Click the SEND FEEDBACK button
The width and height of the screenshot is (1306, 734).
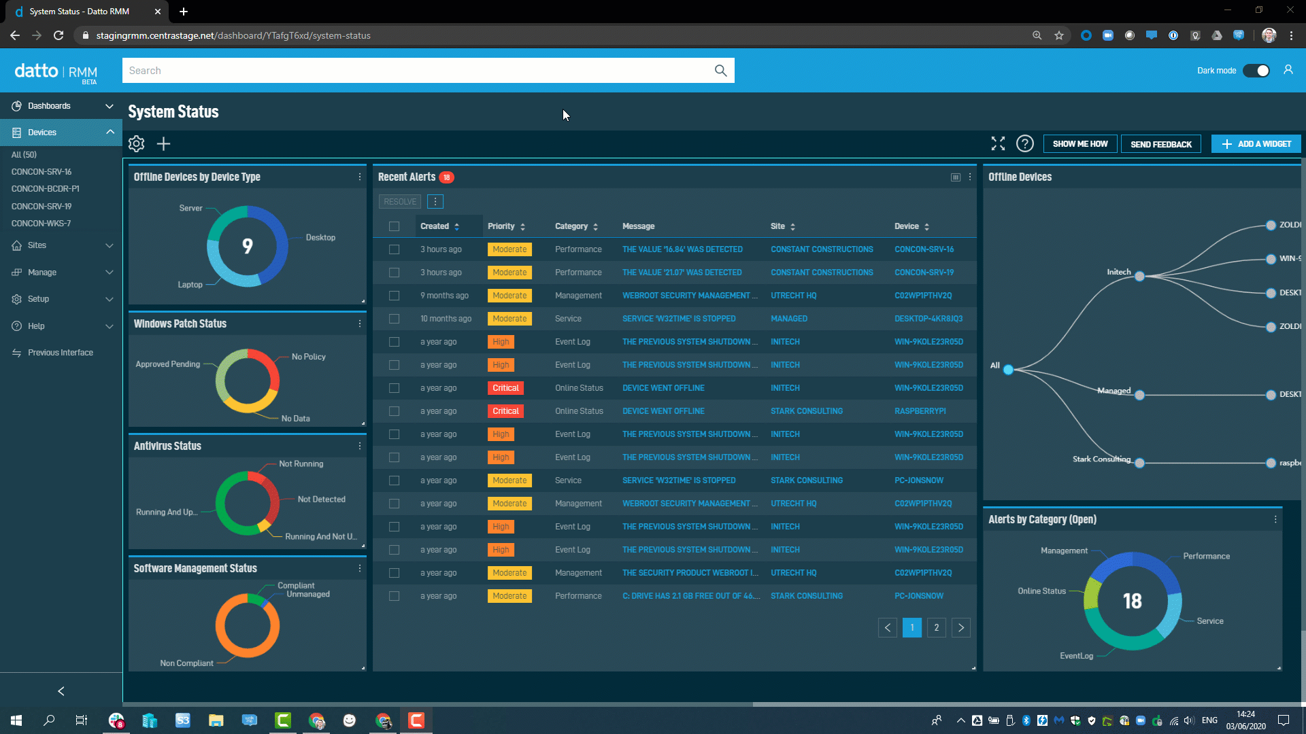[x=1161, y=144]
